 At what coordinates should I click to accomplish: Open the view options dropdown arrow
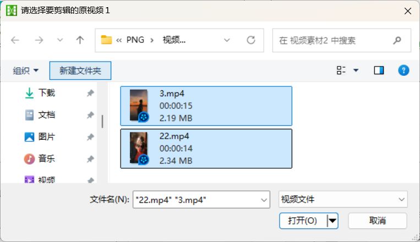click(356, 70)
